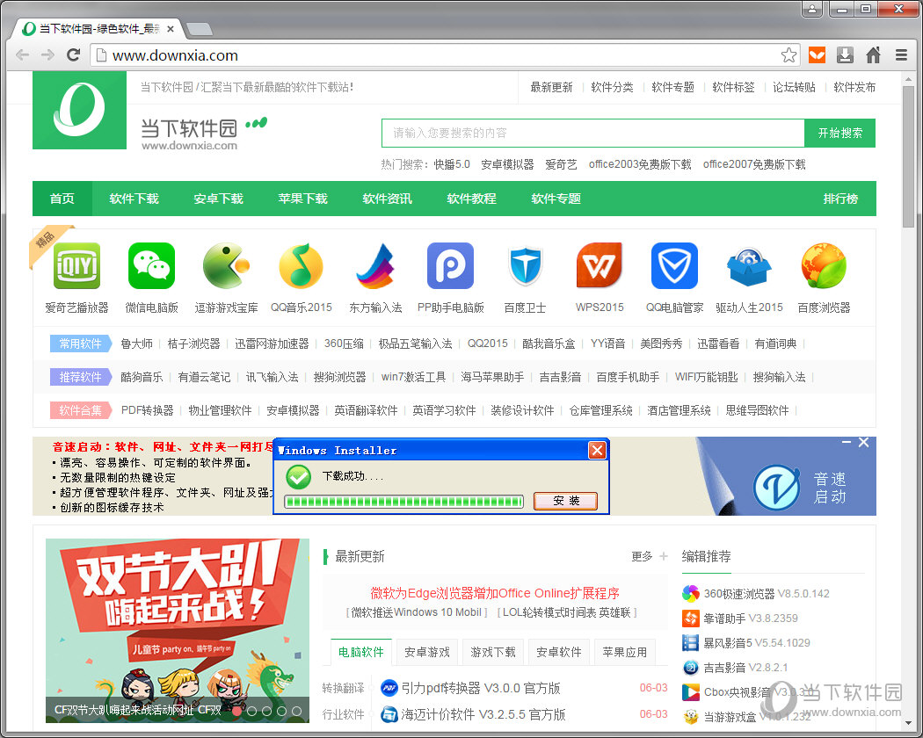Focus the site search input field
Screen dimensions: 923x738
tap(593, 133)
